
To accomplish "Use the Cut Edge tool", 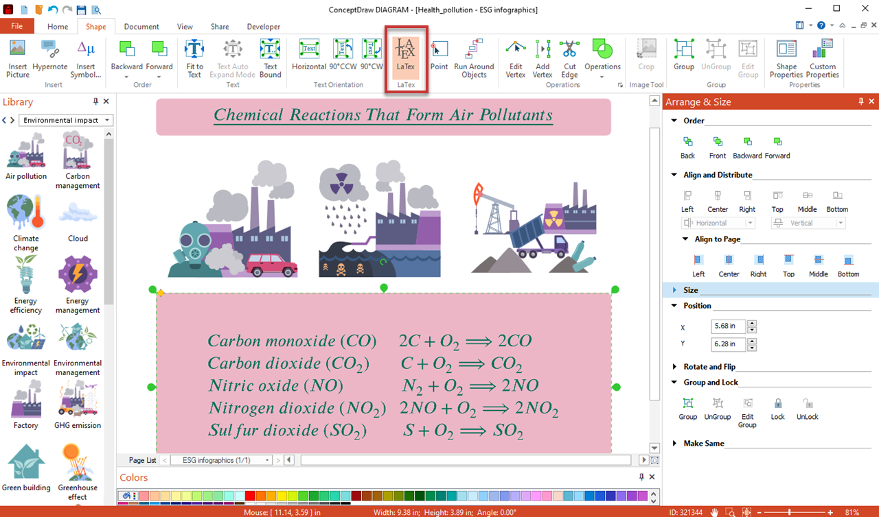I will click(x=569, y=59).
